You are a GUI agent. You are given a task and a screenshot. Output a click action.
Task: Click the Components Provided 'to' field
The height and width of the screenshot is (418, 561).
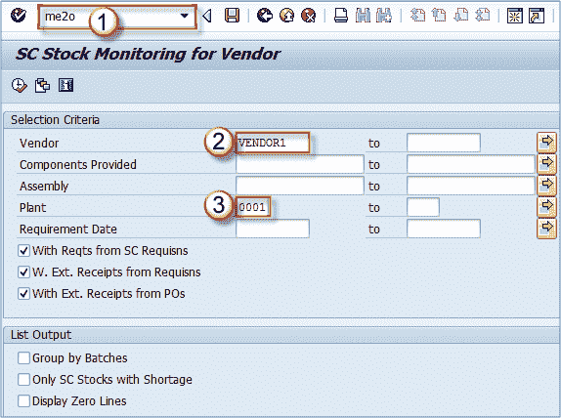[471, 164]
